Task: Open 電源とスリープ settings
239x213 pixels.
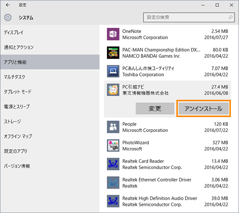Action: coord(50,106)
